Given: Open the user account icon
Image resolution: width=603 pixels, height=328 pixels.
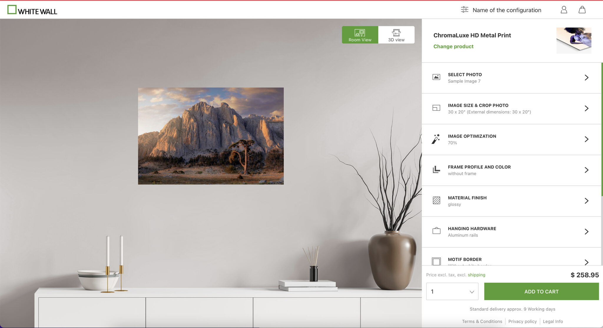Looking at the screenshot, I should coord(564,10).
